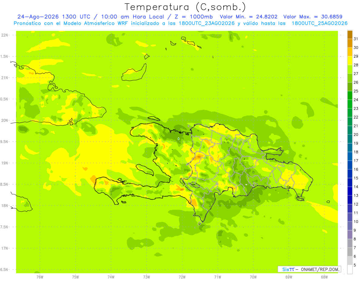Pick the dark orange swatch above 31
364x281 pixels.
350,35
